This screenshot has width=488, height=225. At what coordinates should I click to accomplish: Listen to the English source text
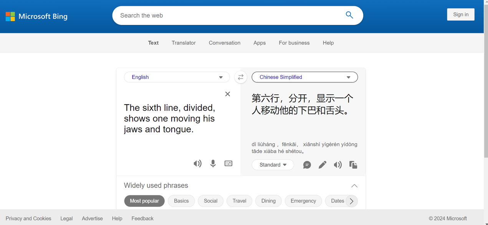pos(198,164)
